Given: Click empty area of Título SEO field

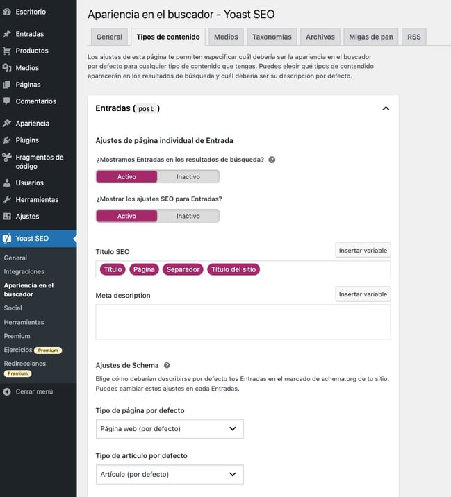Looking at the screenshot, I should coord(325,269).
